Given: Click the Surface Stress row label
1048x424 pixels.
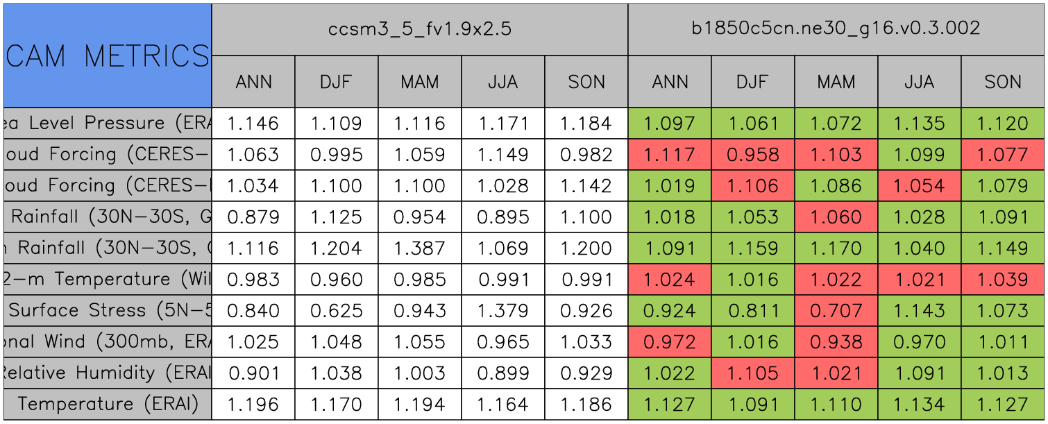Looking at the screenshot, I should (x=107, y=311).
